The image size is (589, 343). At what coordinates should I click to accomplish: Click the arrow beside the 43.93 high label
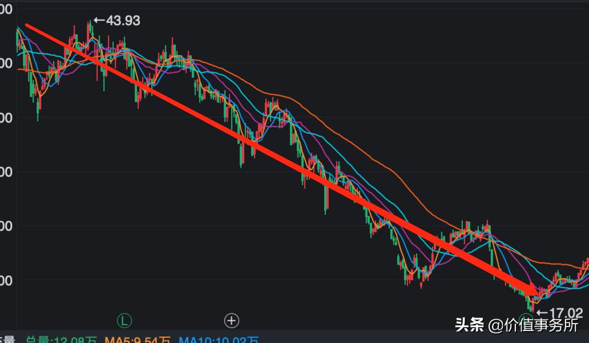point(99,20)
